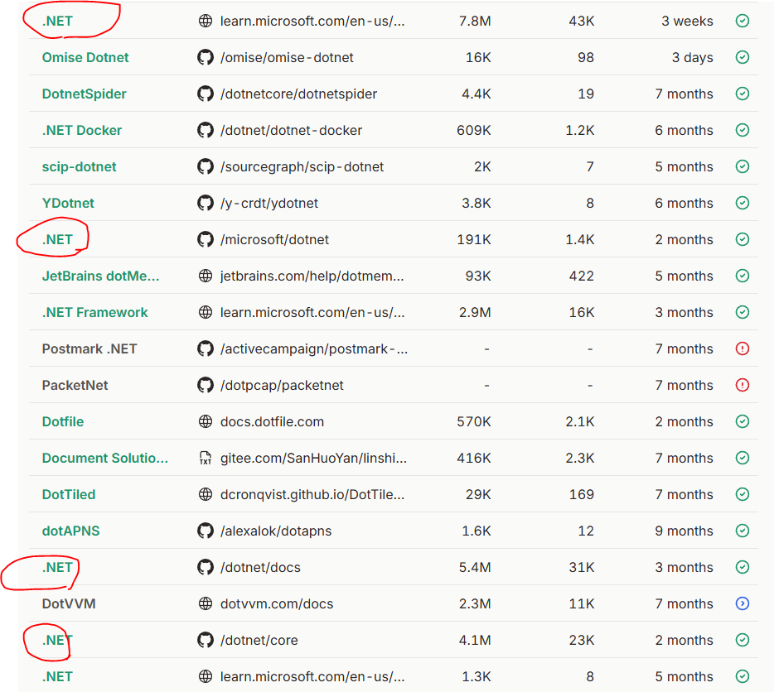Click the /dotnet/docs source path
This screenshot has height=692, width=774.
coord(260,568)
